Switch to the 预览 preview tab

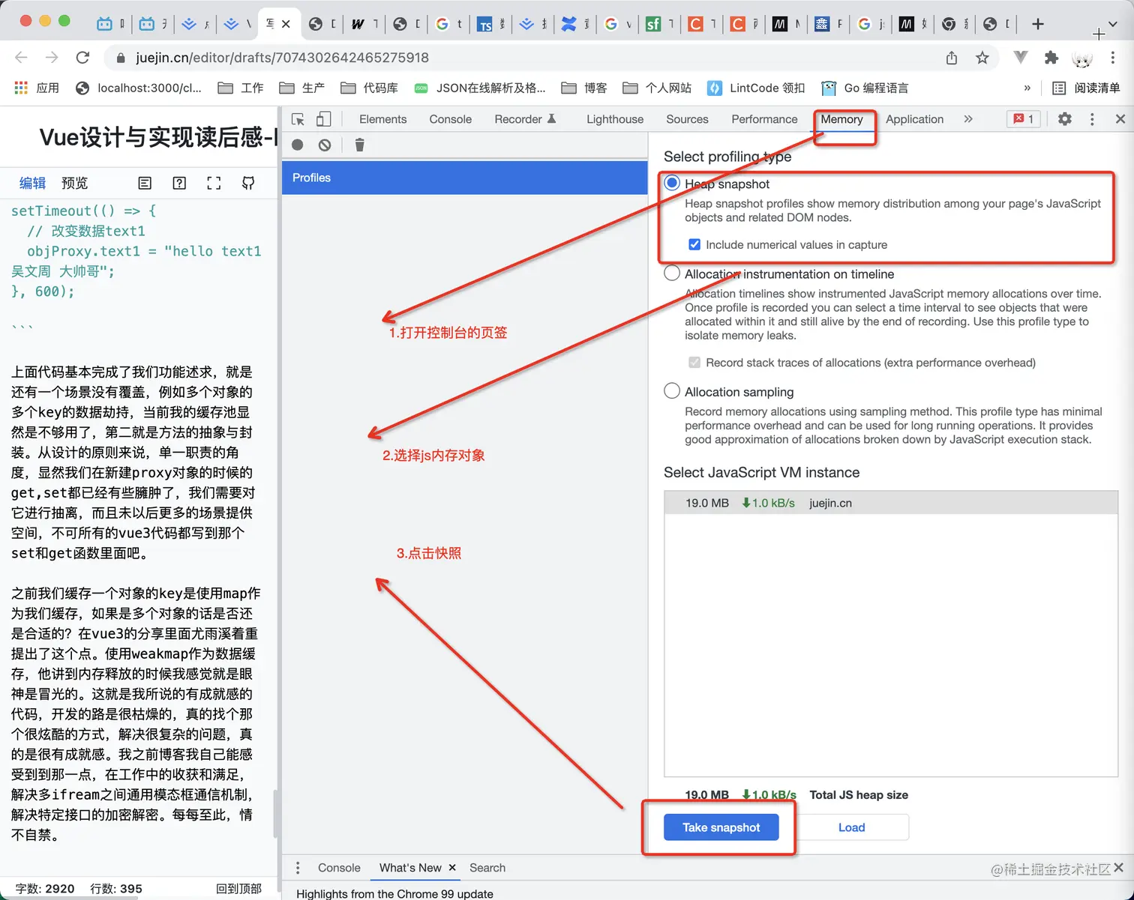(74, 183)
